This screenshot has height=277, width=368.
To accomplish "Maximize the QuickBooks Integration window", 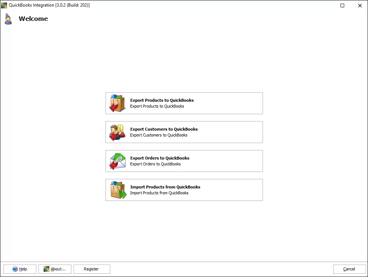I will (342, 5).
